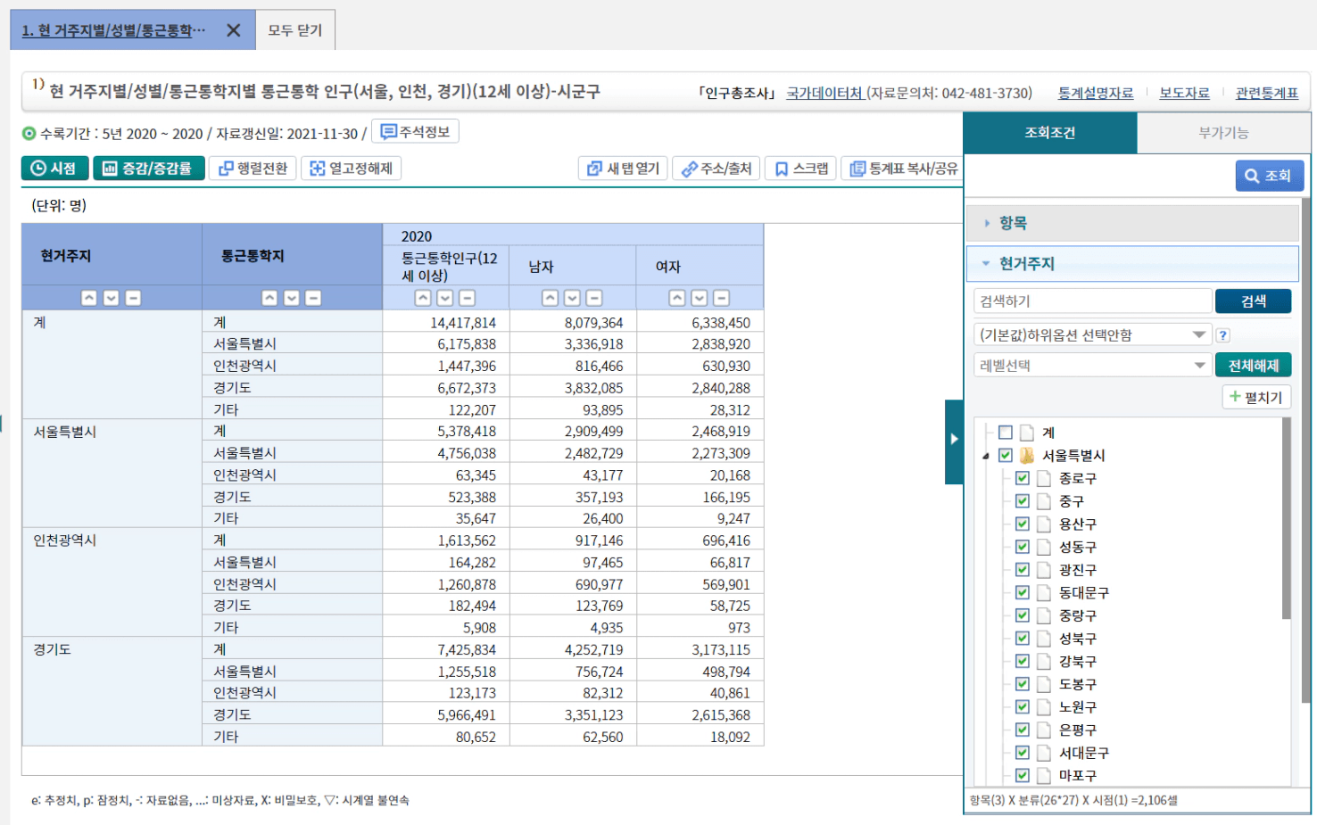The height and width of the screenshot is (825, 1317).
Task: Click the 조회 search button
Action: click(1269, 176)
